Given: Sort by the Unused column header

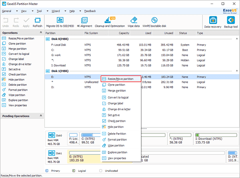Looking at the screenshot, I should click(163, 33).
